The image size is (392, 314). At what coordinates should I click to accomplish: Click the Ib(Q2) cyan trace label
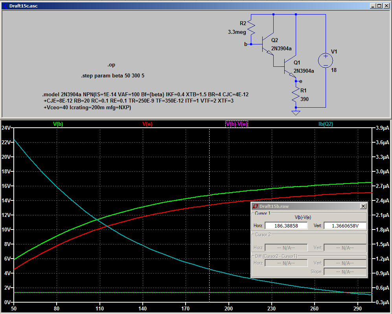tap(326, 124)
